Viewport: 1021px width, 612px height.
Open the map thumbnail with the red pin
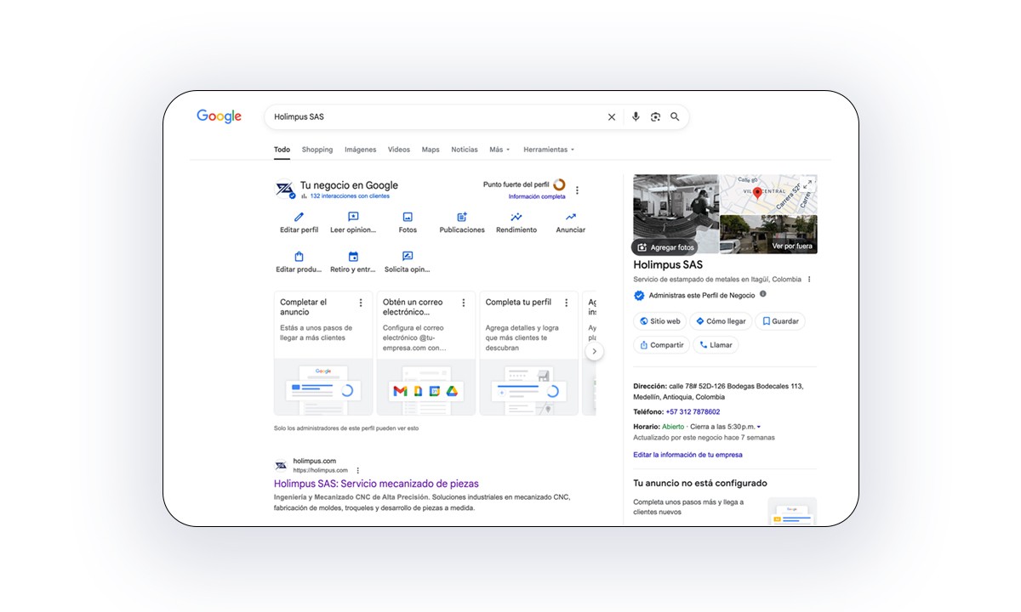click(768, 195)
